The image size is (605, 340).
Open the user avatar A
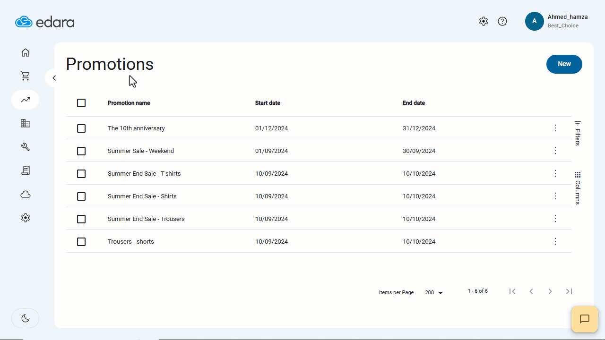tap(535, 21)
